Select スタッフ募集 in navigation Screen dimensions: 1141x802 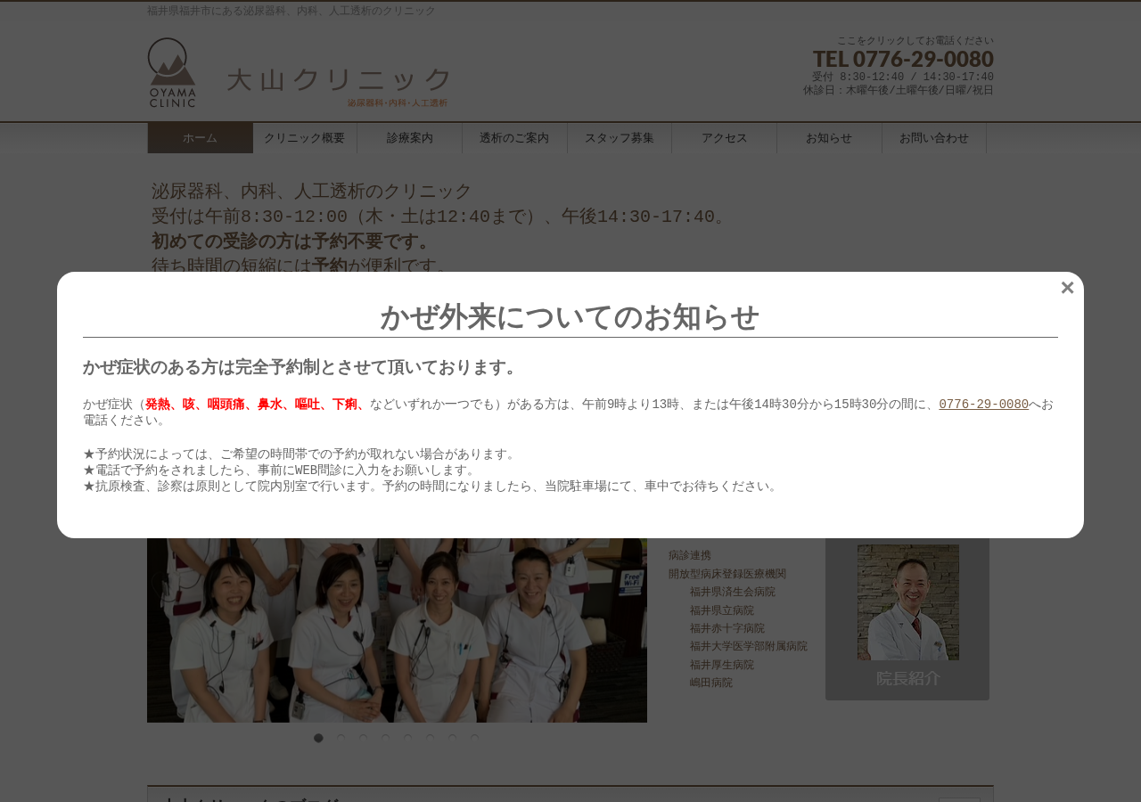[620, 138]
